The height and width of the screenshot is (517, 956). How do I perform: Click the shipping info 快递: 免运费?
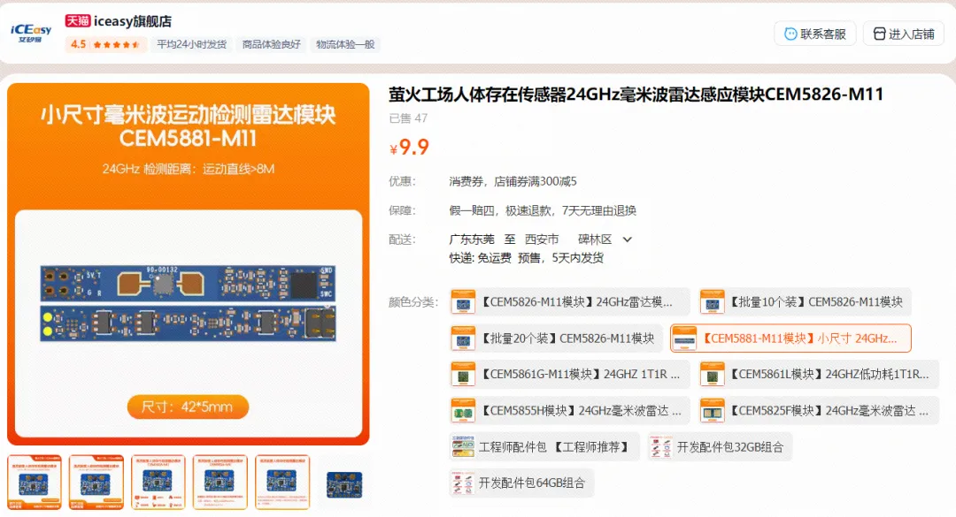pos(480,258)
